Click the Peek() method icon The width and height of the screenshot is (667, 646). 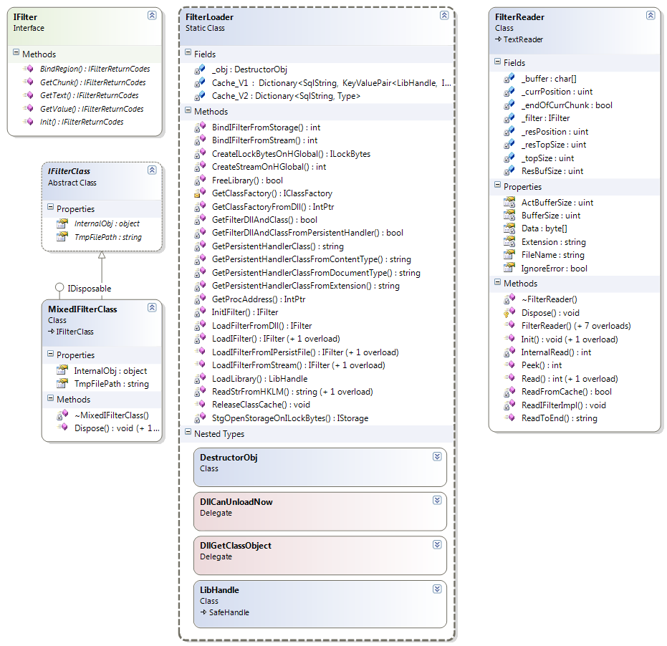(509, 365)
